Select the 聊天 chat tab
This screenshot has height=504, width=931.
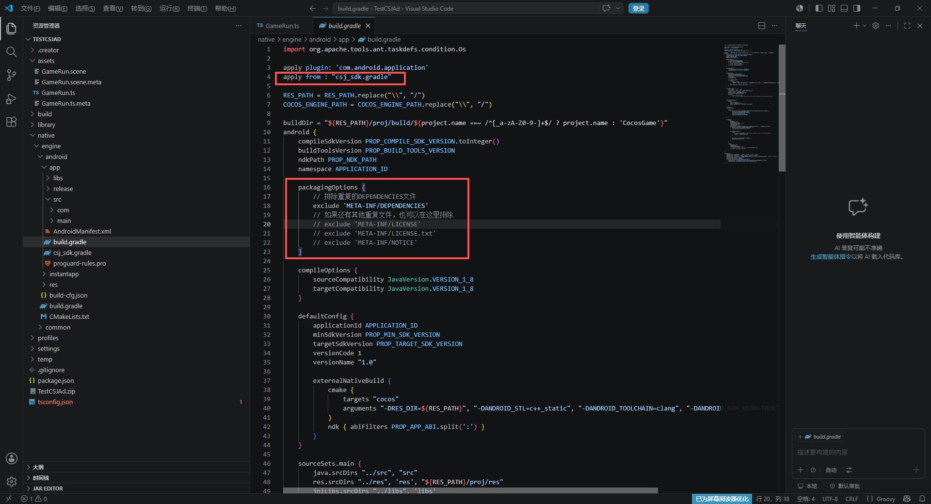801,26
